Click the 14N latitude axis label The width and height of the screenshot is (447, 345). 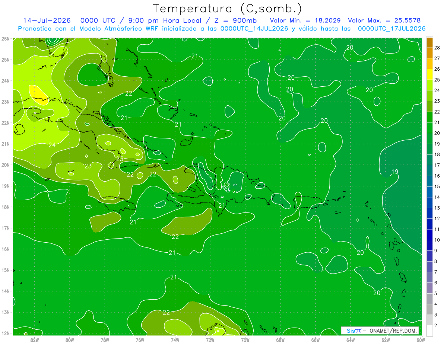point(5,291)
